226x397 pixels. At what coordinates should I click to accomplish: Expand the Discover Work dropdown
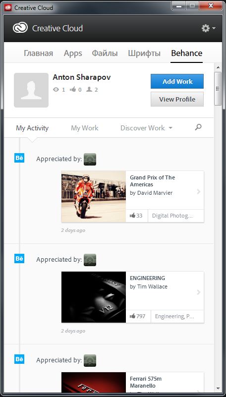(146, 128)
